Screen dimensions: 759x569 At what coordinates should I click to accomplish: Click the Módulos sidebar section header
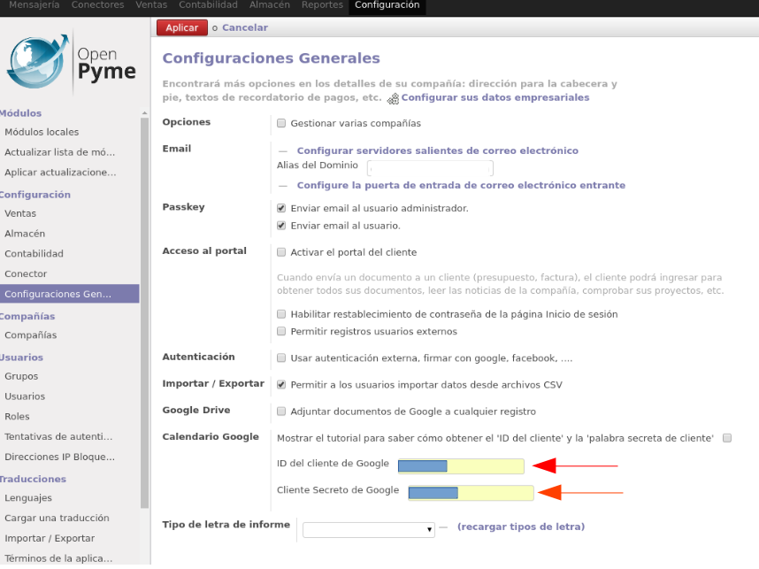coord(21,113)
